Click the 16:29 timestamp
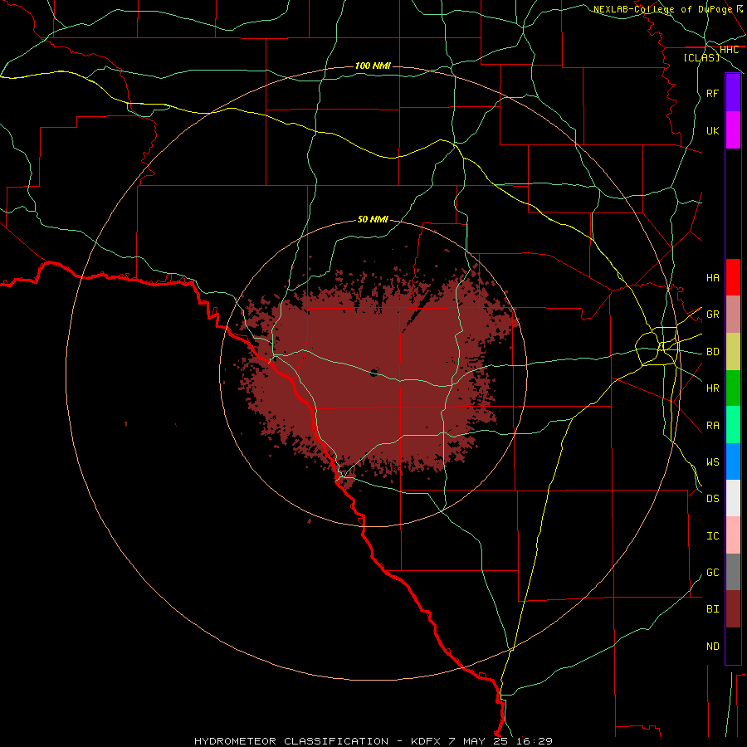The height and width of the screenshot is (747, 747). point(534,741)
